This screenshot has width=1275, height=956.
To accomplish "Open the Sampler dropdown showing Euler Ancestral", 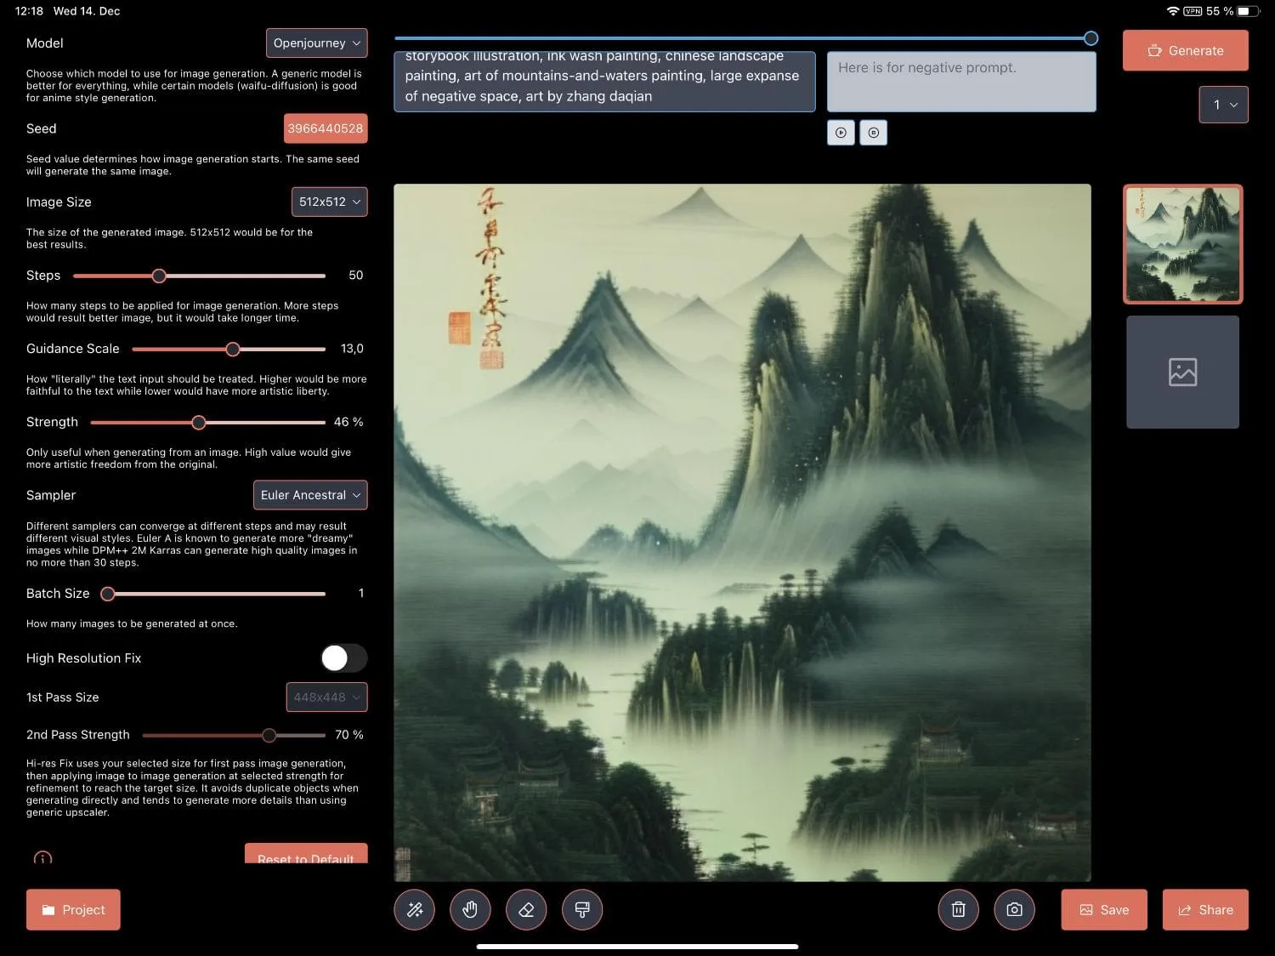I will click(x=310, y=495).
